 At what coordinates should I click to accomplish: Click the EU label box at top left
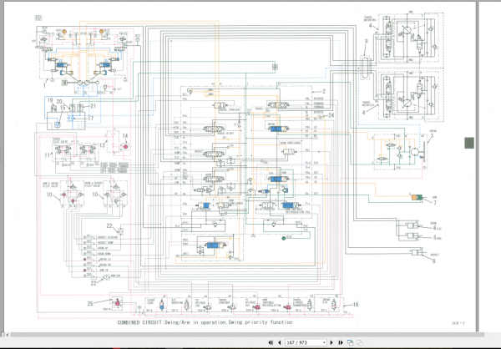click(x=38, y=18)
